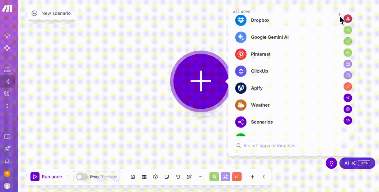Click the three-dot More item in left sidebar
The width and height of the screenshot is (379, 192).
pos(7,106)
